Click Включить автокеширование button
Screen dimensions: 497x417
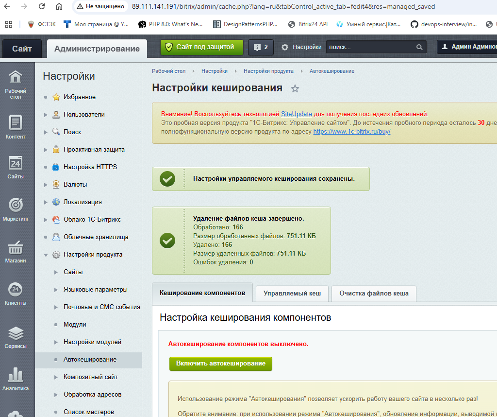(x=221, y=364)
